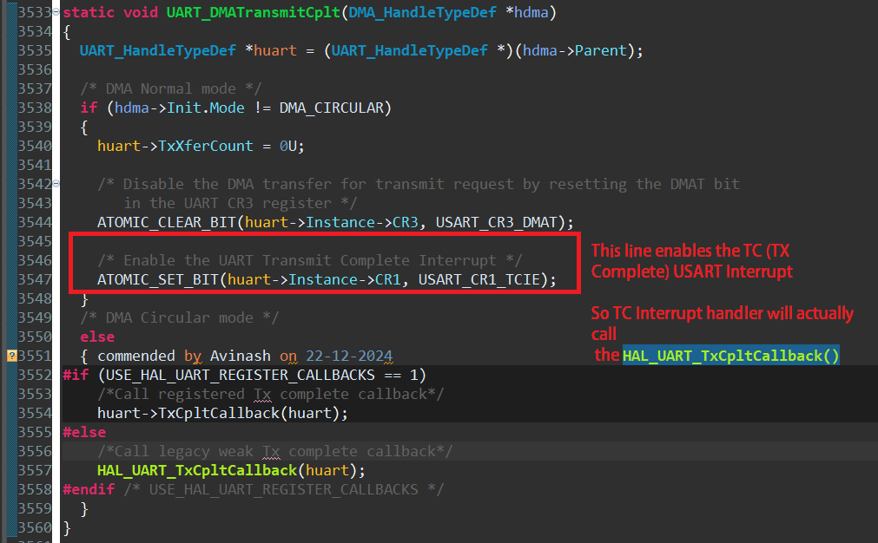The height and width of the screenshot is (543, 878).
Task: Click the scrollbar on the right edge
Action: 873,271
